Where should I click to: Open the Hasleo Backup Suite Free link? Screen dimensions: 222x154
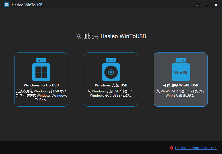pyautogui.click(x=196, y=148)
